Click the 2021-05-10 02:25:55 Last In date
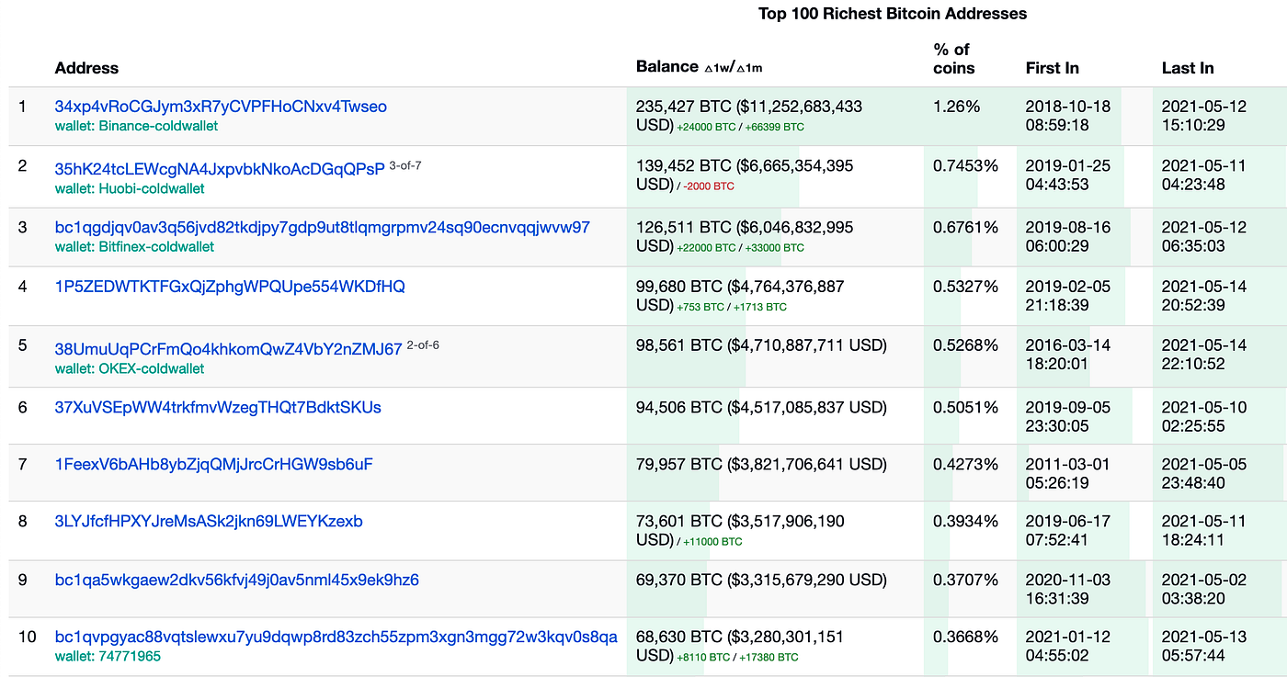The image size is (1287, 677). click(x=1204, y=416)
